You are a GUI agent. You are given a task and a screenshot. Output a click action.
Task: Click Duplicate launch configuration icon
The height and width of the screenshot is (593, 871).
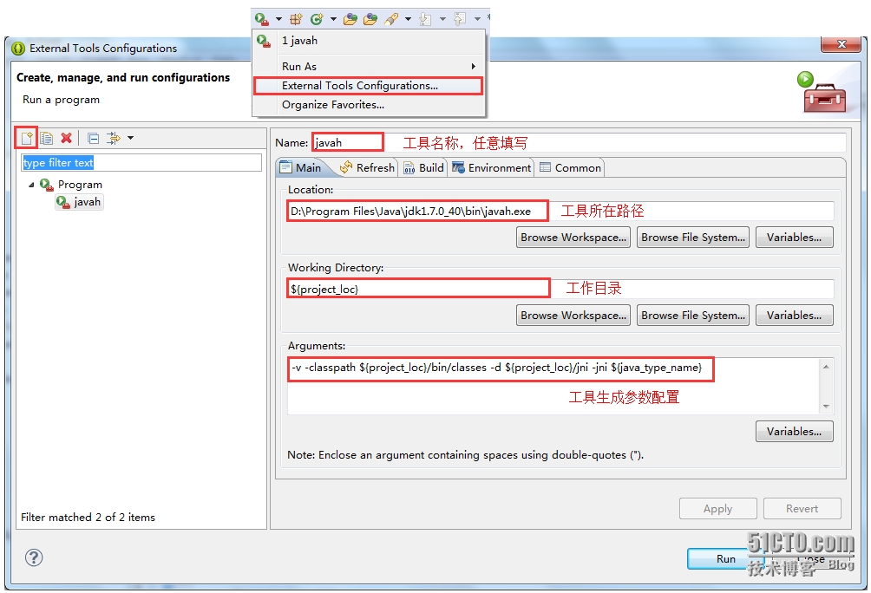point(47,138)
